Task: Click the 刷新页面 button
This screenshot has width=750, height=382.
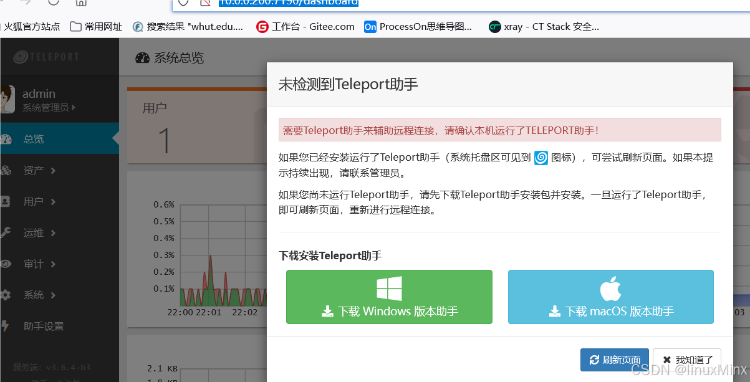Action: pyautogui.click(x=615, y=360)
